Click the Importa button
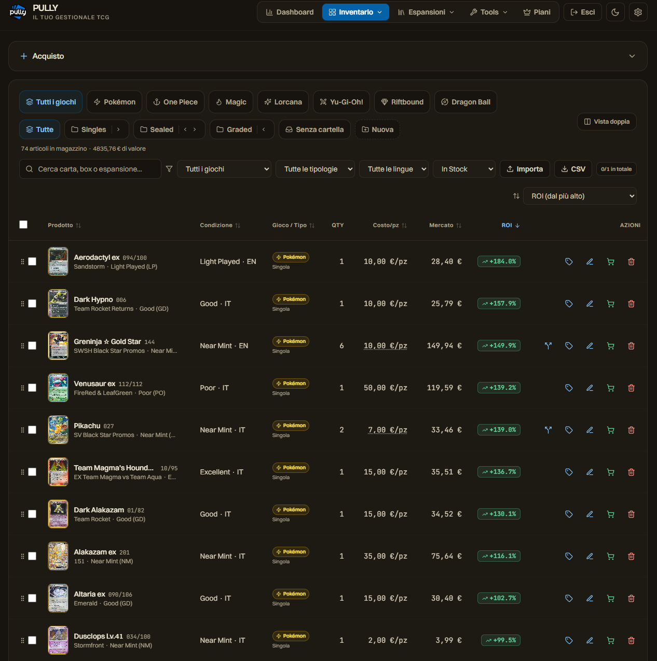 click(525, 169)
